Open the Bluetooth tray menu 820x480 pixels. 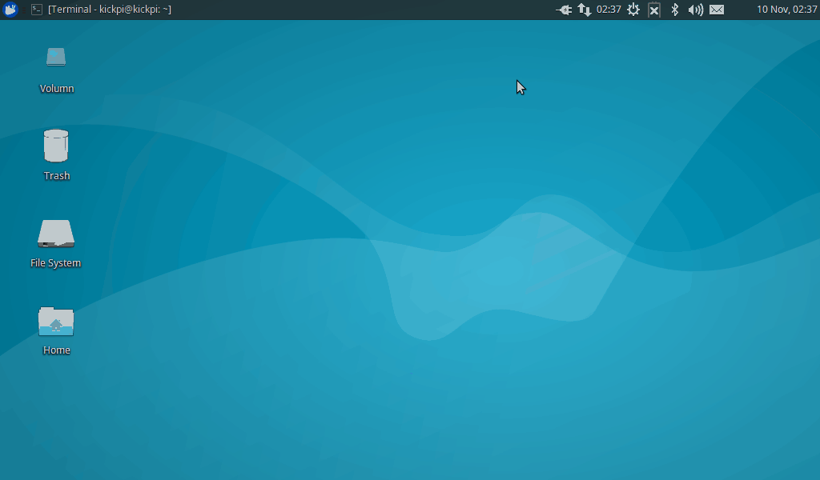click(675, 10)
